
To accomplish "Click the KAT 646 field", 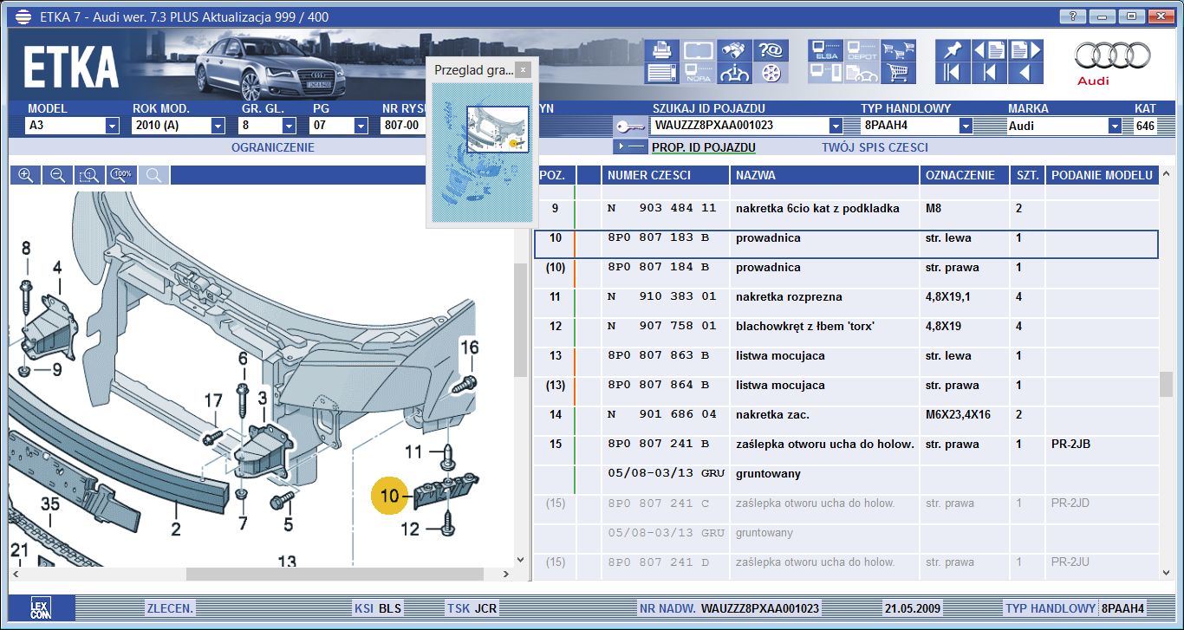I will 1145,126.
